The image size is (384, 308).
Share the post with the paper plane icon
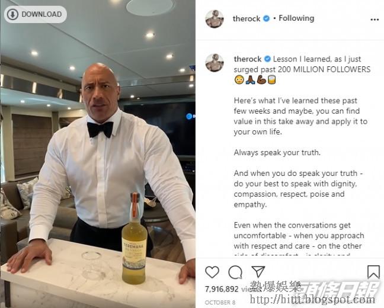click(x=258, y=271)
